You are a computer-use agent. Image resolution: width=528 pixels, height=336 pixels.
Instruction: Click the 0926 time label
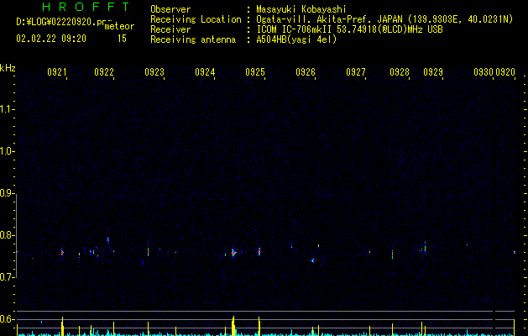(306, 71)
